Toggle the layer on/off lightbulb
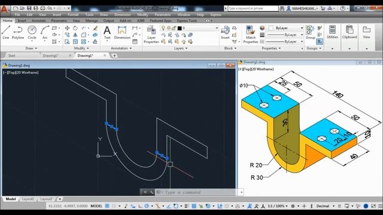Image resolution: width=383 pixels, height=215 pixels. (x=163, y=28)
